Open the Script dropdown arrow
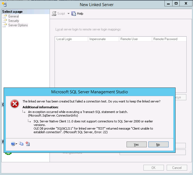 tap(68, 14)
